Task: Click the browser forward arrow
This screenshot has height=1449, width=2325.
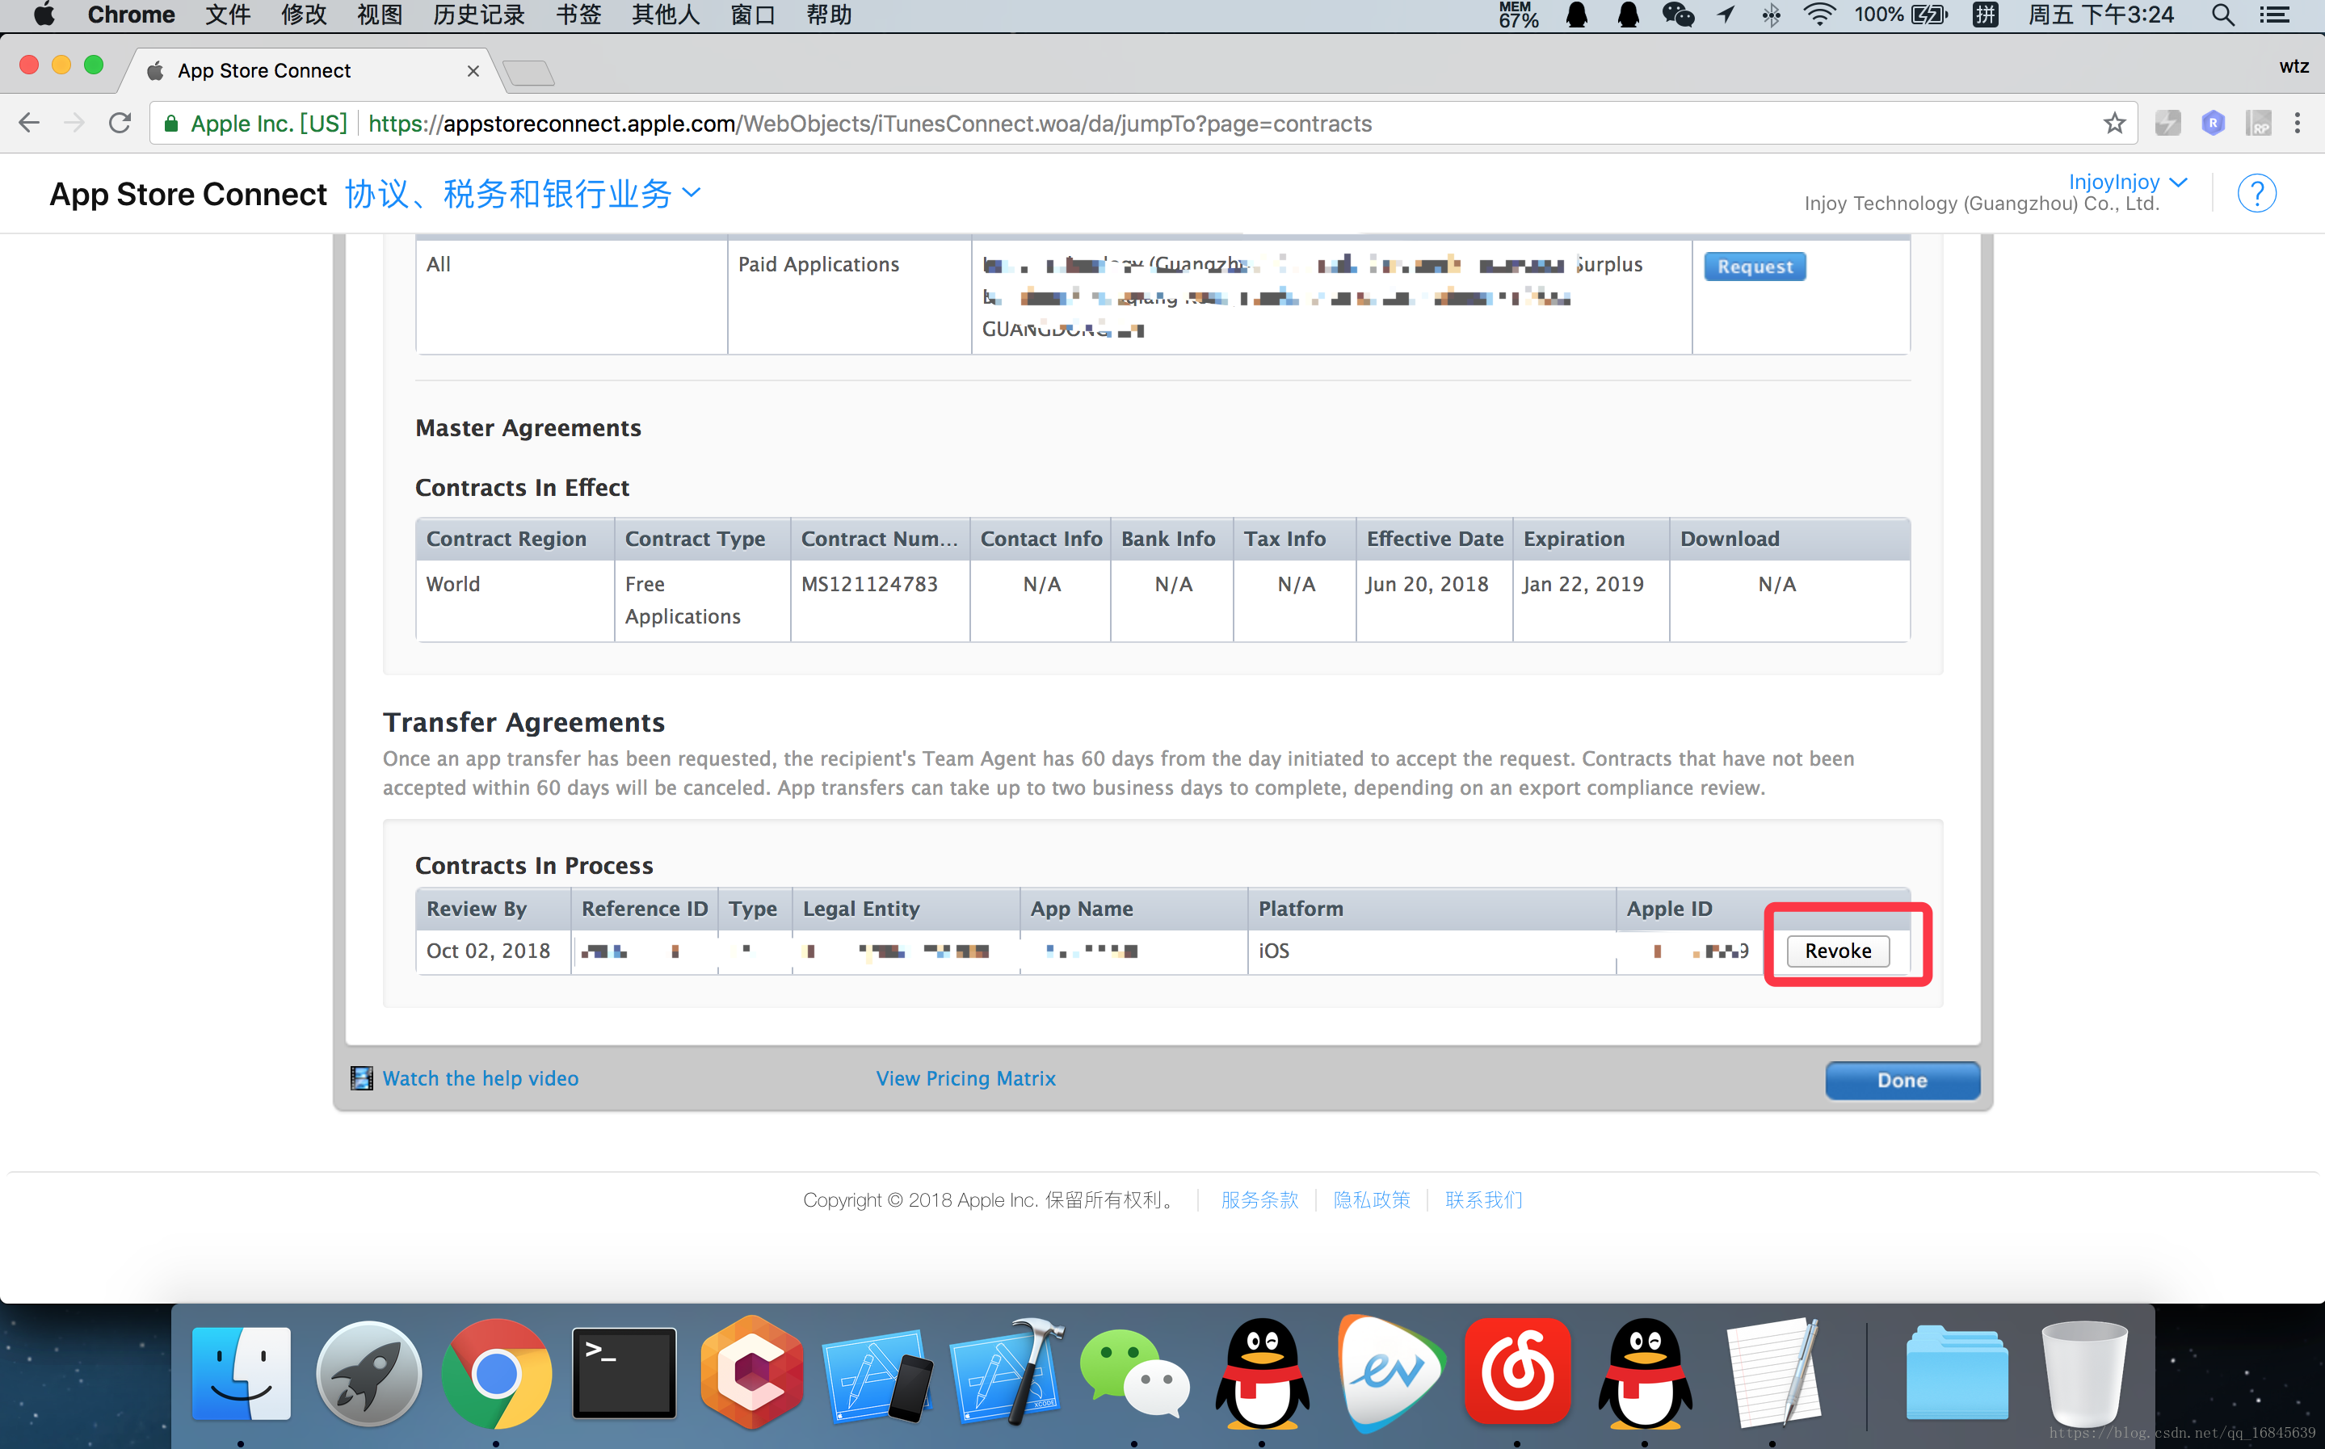Action: point(74,124)
